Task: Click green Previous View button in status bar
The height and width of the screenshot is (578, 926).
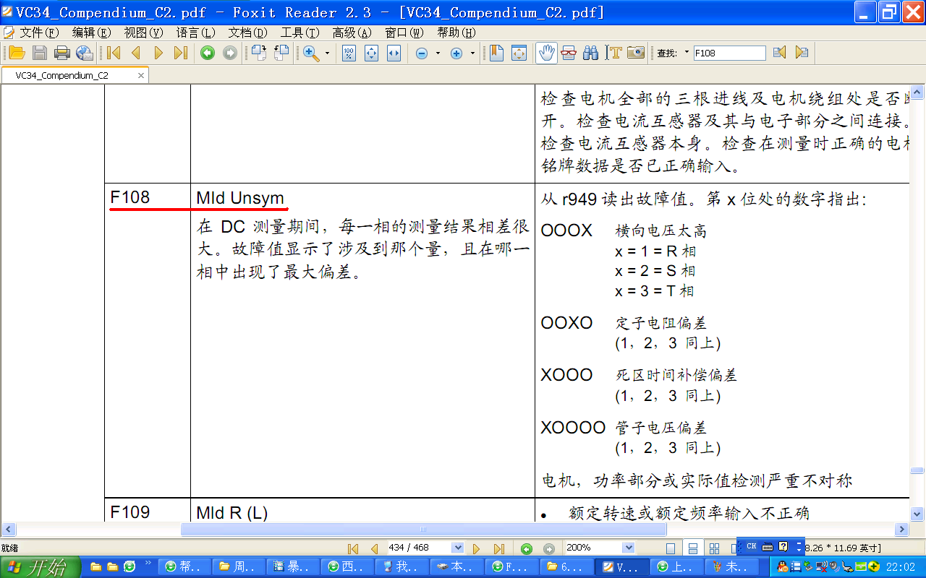Action: coord(527,548)
